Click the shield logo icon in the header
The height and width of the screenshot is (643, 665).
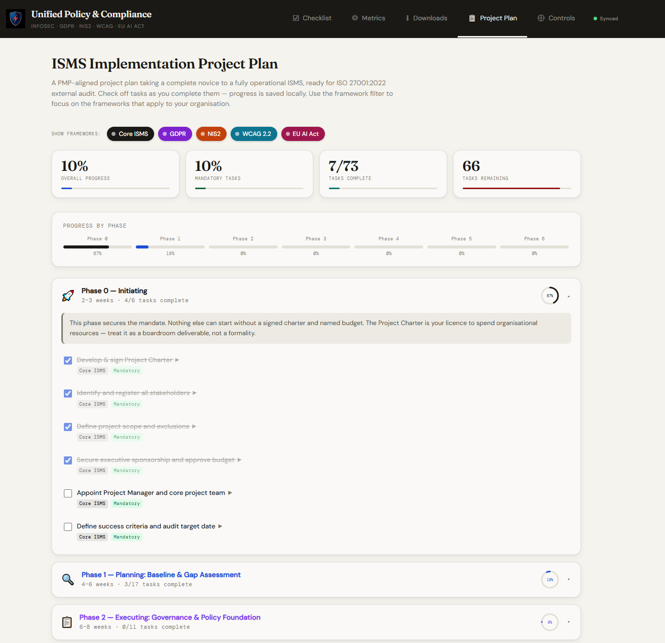click(x=16, y=19)
